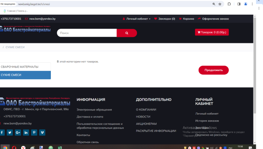Select СВАРОЧНЫЕ МАТЕРИАЛЫ category
263x149 pixels.
click(25, 67)
